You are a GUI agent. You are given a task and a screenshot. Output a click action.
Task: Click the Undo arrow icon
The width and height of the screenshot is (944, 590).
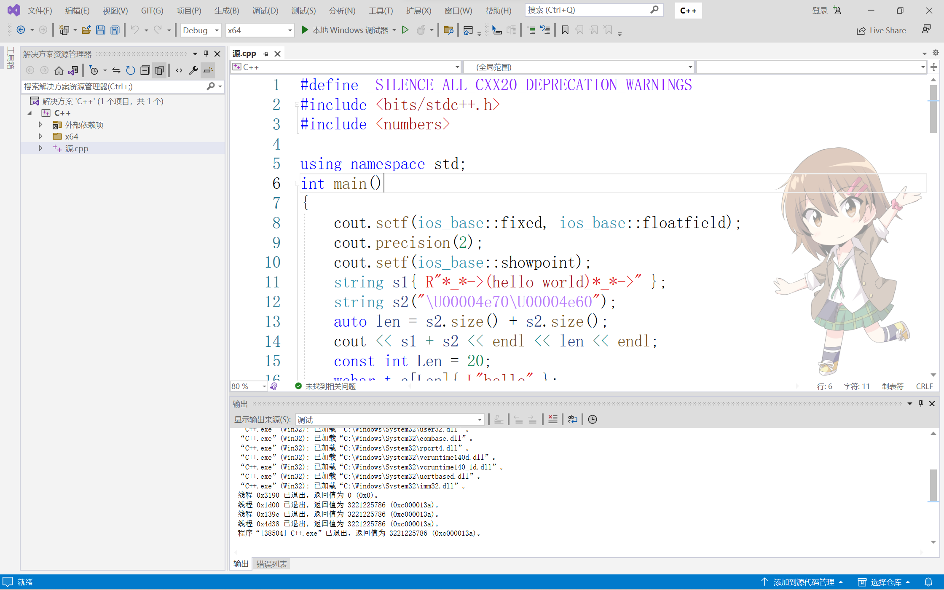click(134, 30)
